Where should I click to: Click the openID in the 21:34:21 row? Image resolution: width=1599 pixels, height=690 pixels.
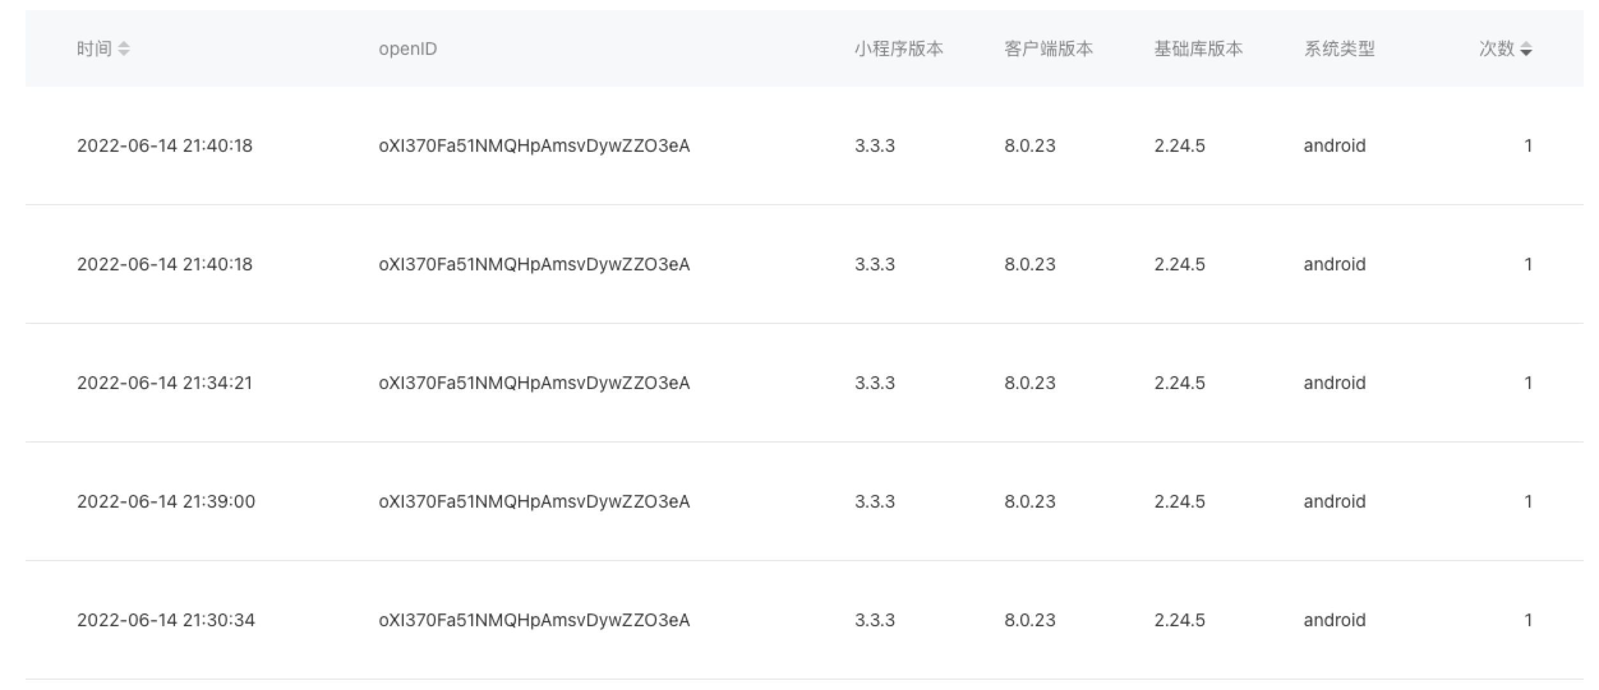pos(534,383)
